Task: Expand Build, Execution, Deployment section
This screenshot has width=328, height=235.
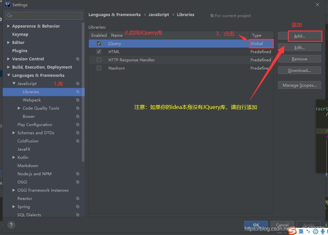Action: [x=8, y=67]
